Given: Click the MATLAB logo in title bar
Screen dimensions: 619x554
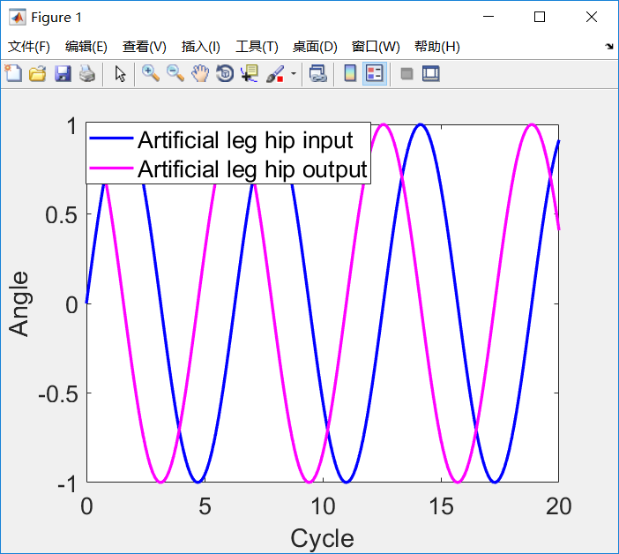Looking at the screenshot, I should (x=17, y=17).
